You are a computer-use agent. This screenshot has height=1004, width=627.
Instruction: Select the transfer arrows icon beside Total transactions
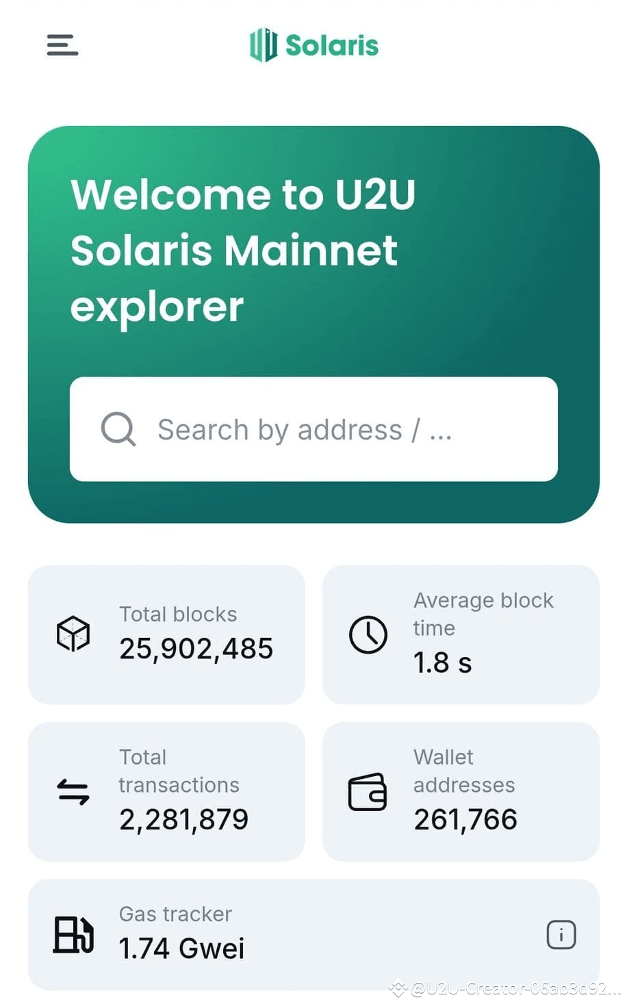[x=73, y=791]
